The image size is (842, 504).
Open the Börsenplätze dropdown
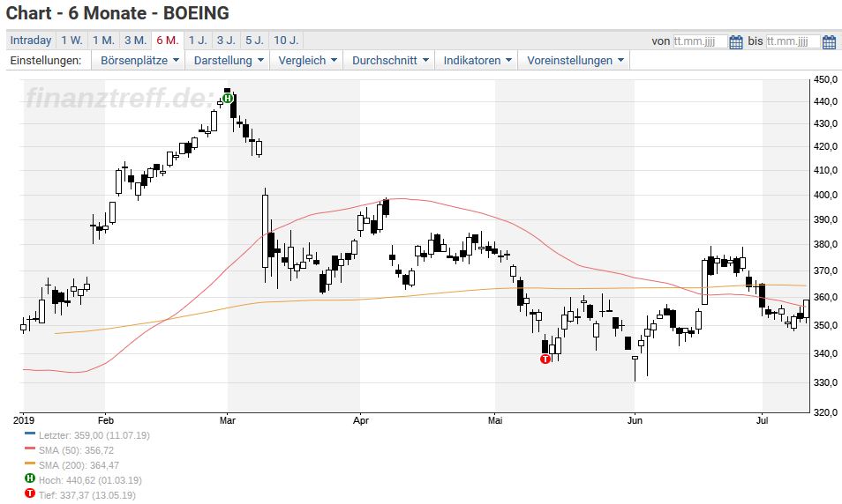pyautogui.click(x=139, y=61)
